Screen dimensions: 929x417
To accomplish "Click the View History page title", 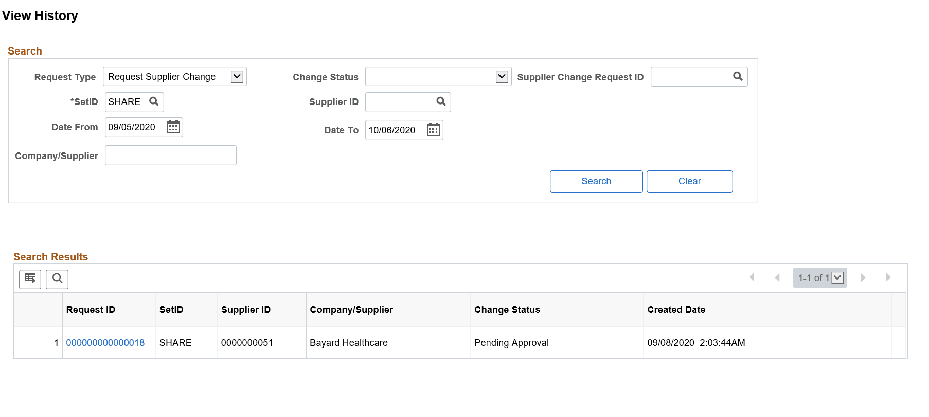I will [40, 16].
